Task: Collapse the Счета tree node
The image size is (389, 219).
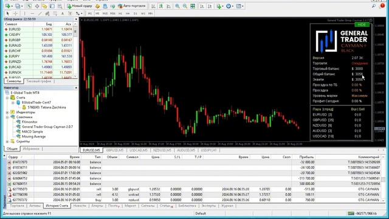Action: coord(7,97)
